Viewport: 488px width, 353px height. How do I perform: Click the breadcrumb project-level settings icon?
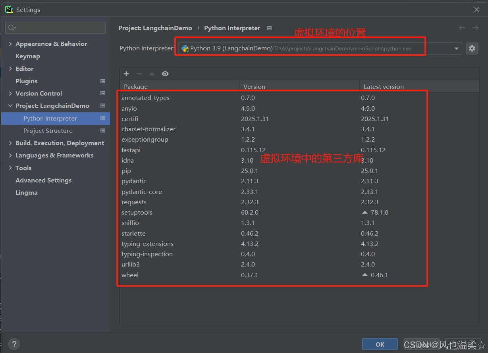[269, 28]
